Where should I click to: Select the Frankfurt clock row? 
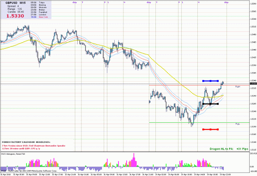click(39, 12)
